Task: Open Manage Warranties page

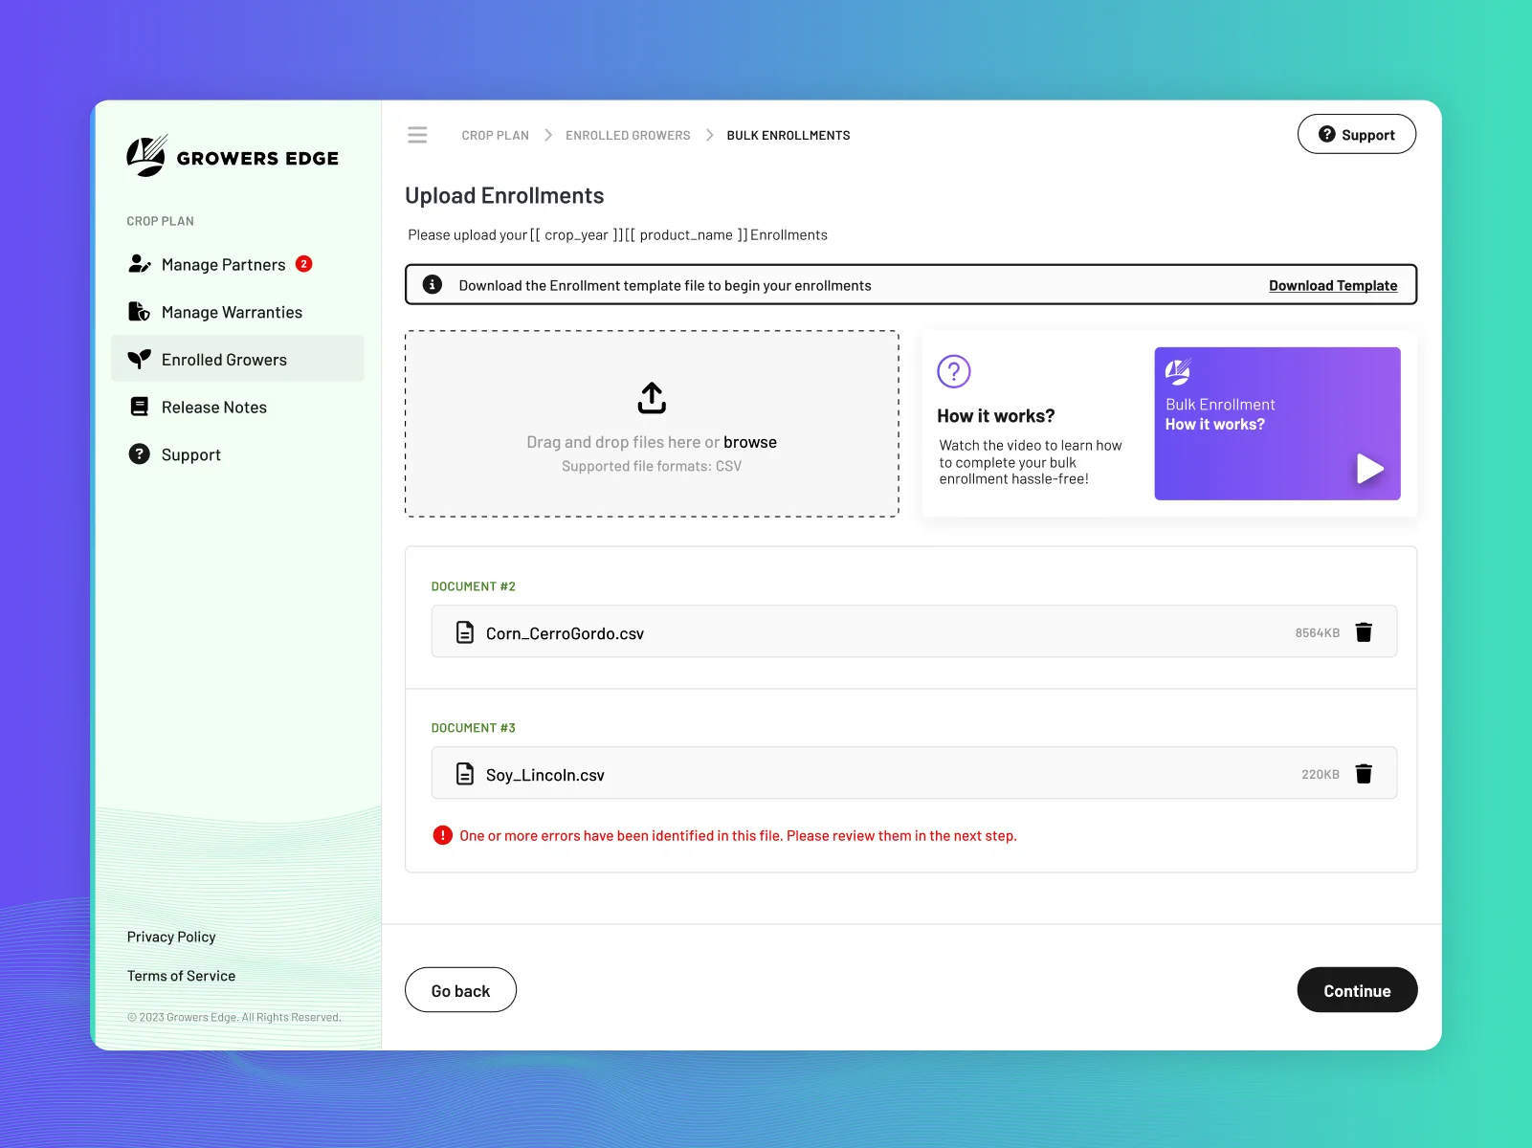Action: pos(232,313)
